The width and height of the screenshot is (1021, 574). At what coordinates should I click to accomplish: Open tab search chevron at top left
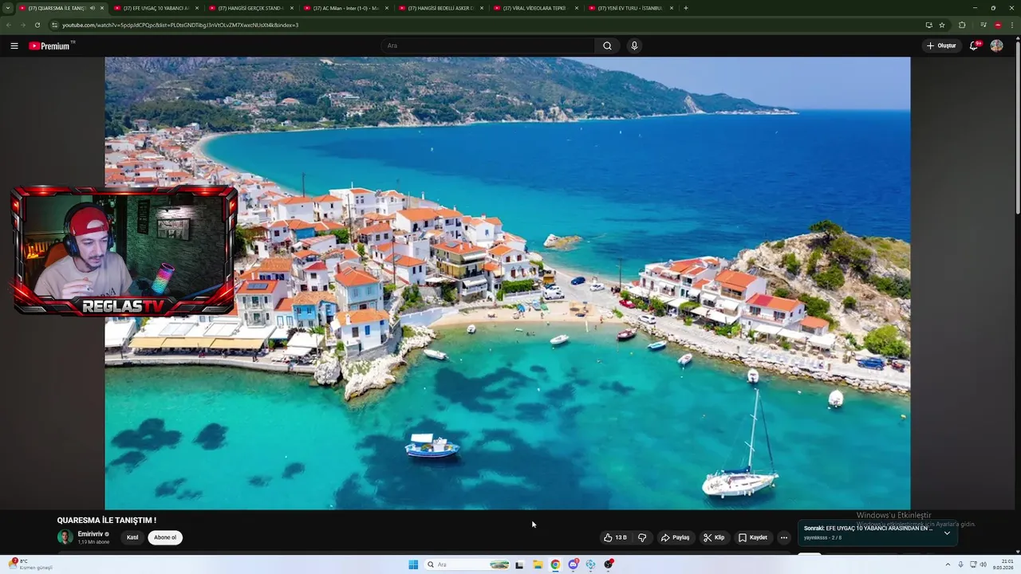(x=8, y=8)
